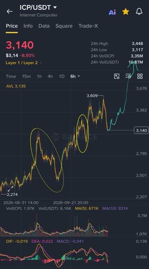Tap the back arrow icon
This screenshot has width=149, height=269.
(x=10, y=11)
